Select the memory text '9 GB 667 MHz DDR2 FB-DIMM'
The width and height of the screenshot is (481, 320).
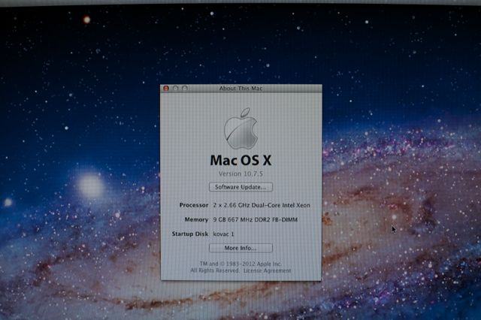[x=256, y=219]
